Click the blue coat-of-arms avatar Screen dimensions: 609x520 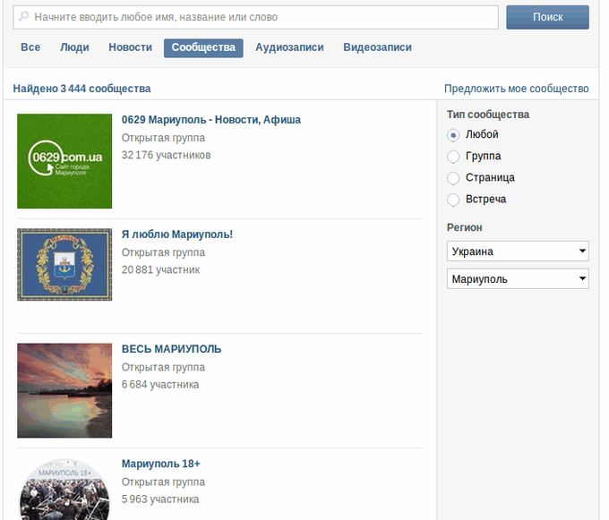pyautogui.click(x=64, y=264)
